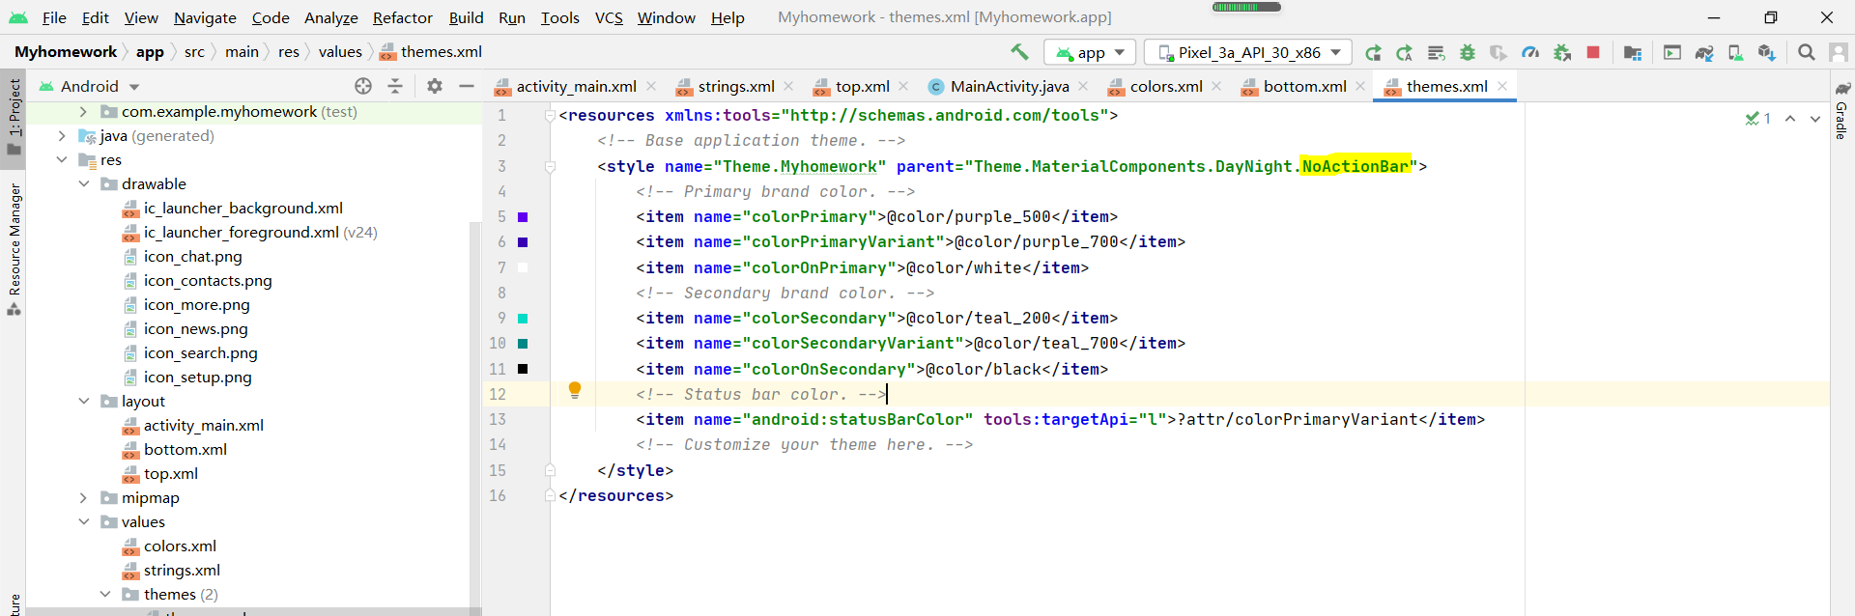Fold the style block at line 3
This screenshot has width=1855, height=616.
click(x=550, y=167)
